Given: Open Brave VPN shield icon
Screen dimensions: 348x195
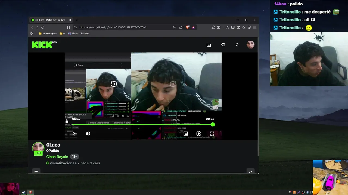Looking at the screenshot, I should (249, 27).
